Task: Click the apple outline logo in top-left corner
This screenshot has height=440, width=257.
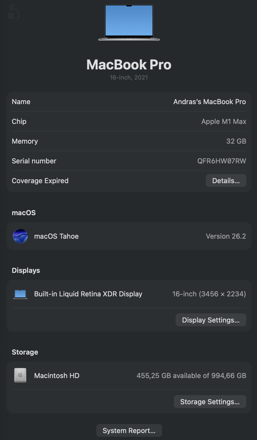Action: click(x=13, y=12)
